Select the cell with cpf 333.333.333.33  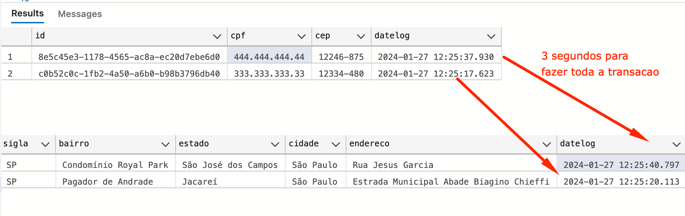click(x=269, y=74)
